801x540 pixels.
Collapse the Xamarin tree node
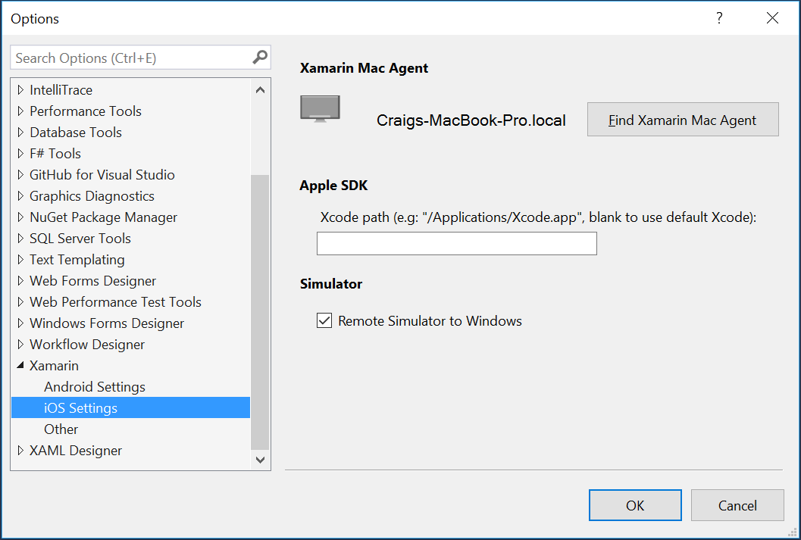coord(20,366)
